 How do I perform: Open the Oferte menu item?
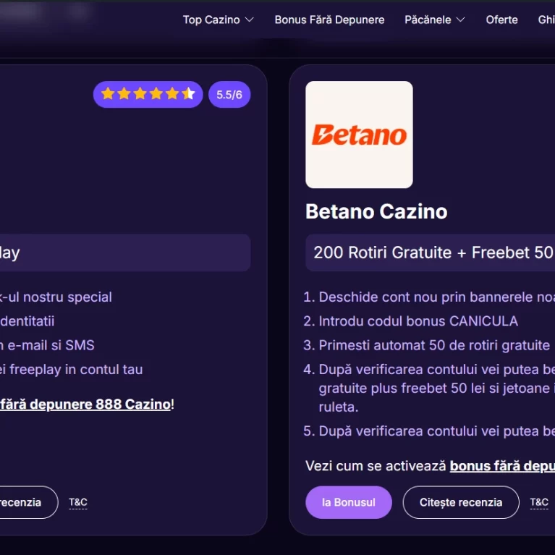[x=501, y=20]
